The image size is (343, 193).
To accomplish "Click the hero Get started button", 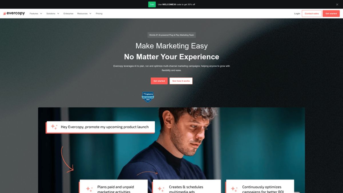I will point(159,81).
